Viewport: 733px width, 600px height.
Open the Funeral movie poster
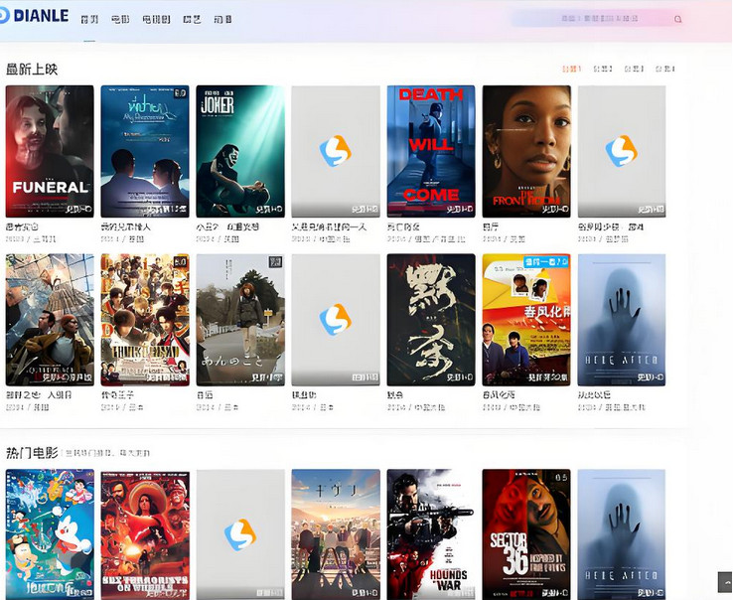50,151
